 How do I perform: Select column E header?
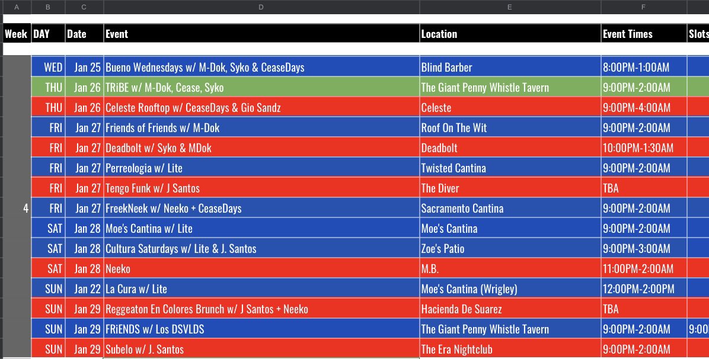(x=510, y=7)
